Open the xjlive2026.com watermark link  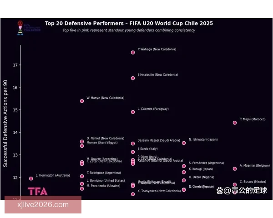(43, 205)
